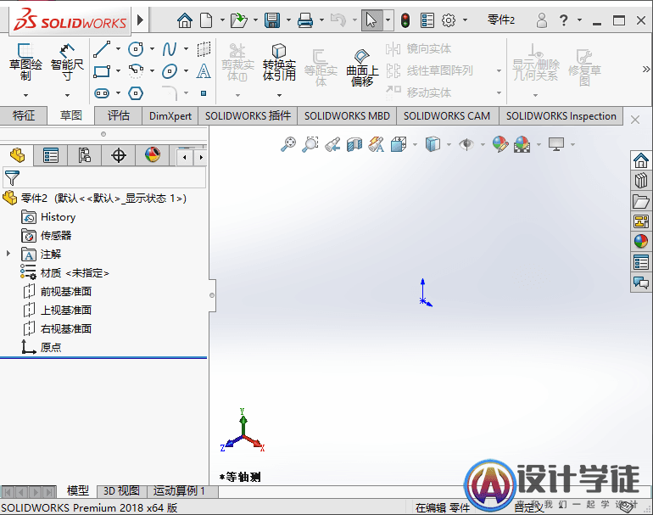Click the 智能尺寸 smart dimension tool
This screenshot has height=515, width=653.
click(67, 63)
